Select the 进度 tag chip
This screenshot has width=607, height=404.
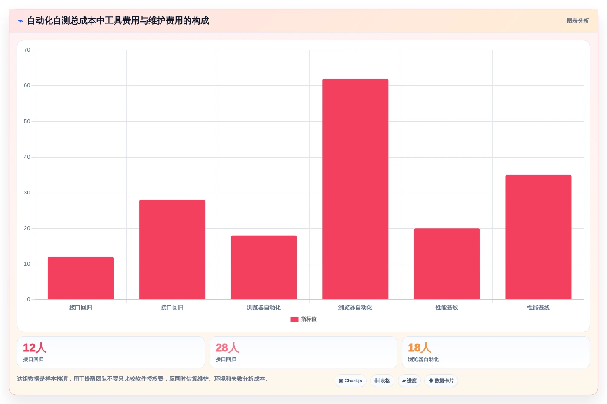[x=409, y=381]
